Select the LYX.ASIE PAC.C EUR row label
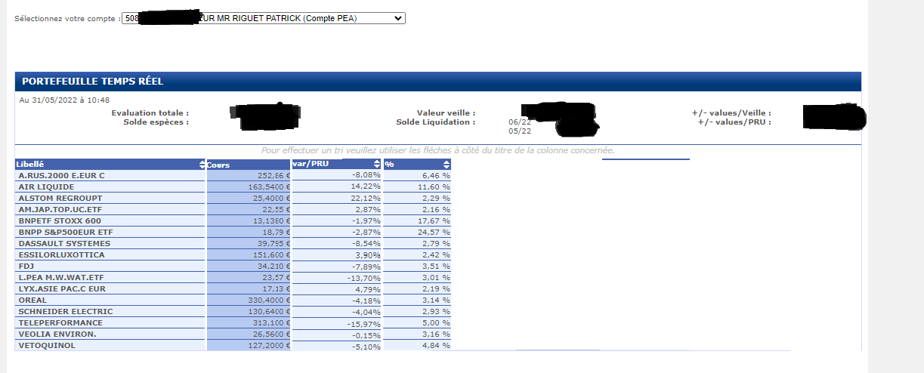Viewport: 924px width, 373px height. [62, 288]
